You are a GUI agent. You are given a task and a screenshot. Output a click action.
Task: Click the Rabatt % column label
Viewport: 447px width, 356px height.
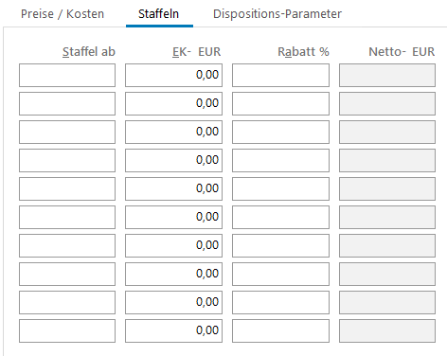pos(303,51)
